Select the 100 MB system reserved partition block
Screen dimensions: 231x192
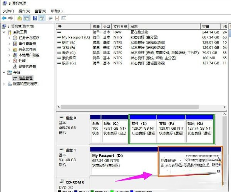tap(95, 129)
